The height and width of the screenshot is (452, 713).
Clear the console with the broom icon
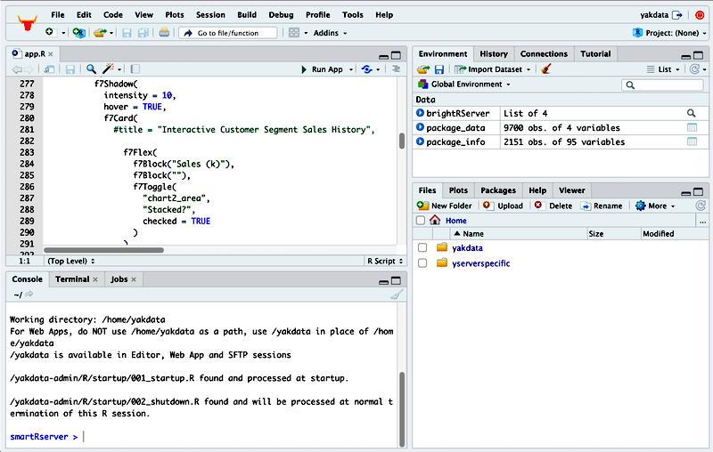[397, 295]
